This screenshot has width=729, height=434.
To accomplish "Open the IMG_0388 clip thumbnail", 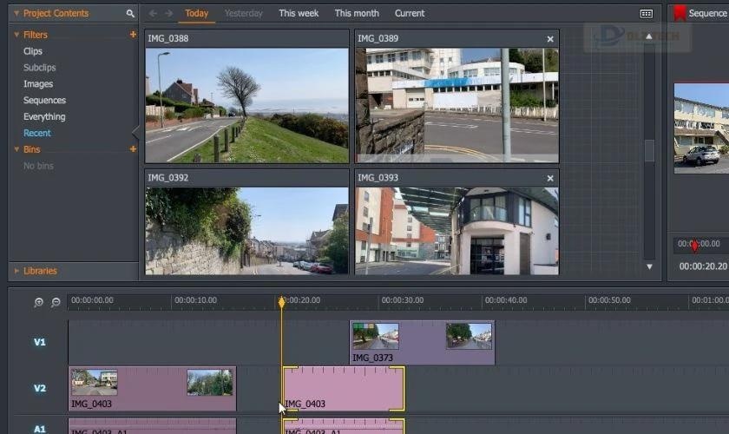I will tap(246, 106).
